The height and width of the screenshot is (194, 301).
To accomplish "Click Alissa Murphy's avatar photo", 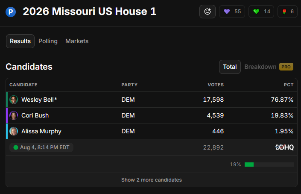I will coord(14,131).
